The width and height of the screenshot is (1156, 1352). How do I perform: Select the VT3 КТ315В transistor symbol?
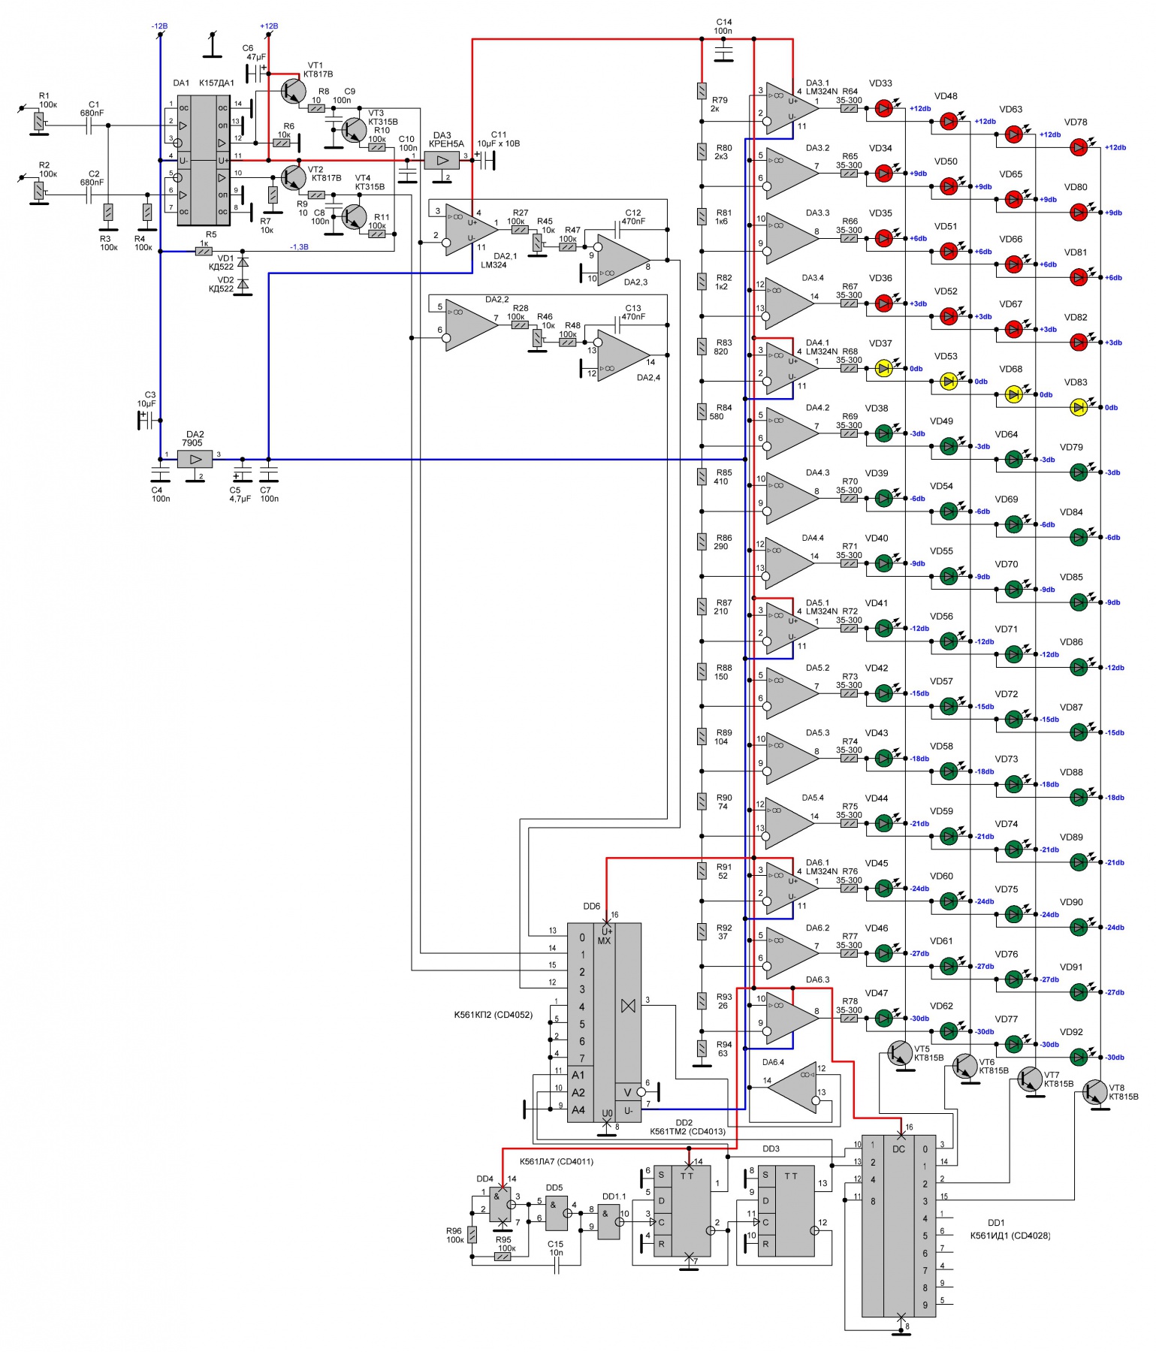[353, 130]
